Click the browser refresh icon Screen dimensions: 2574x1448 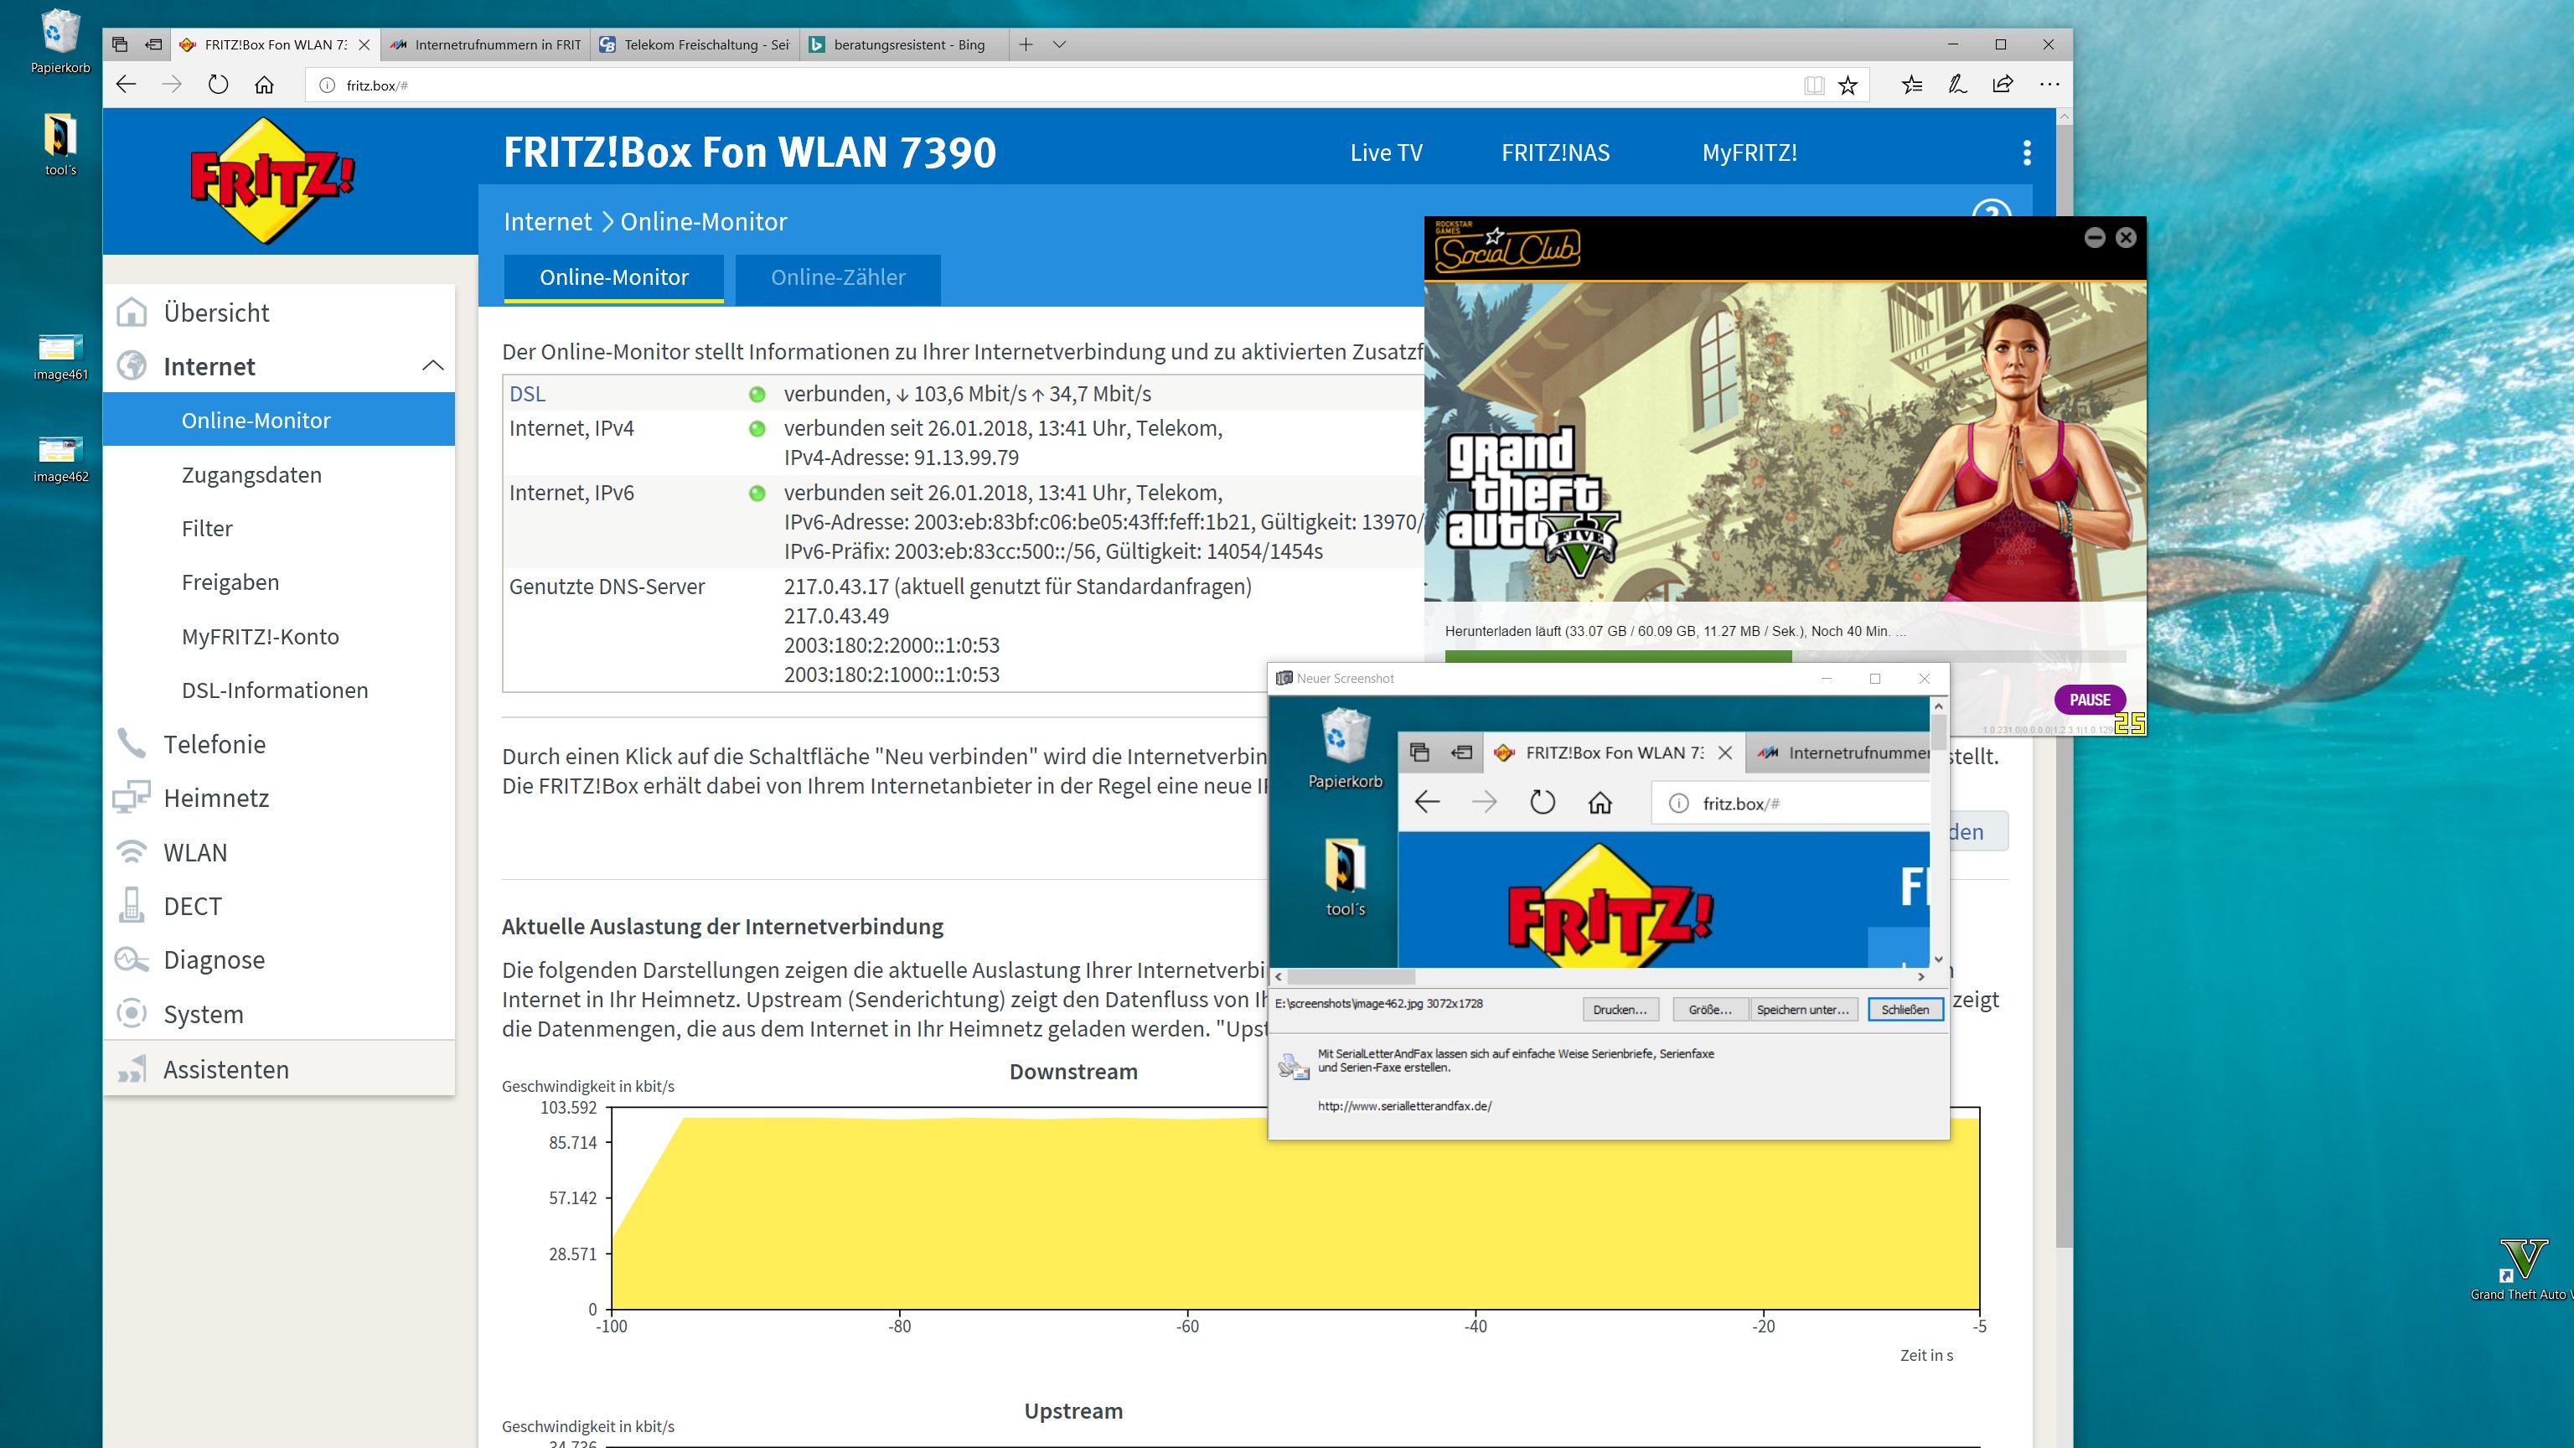click(218, 85)
